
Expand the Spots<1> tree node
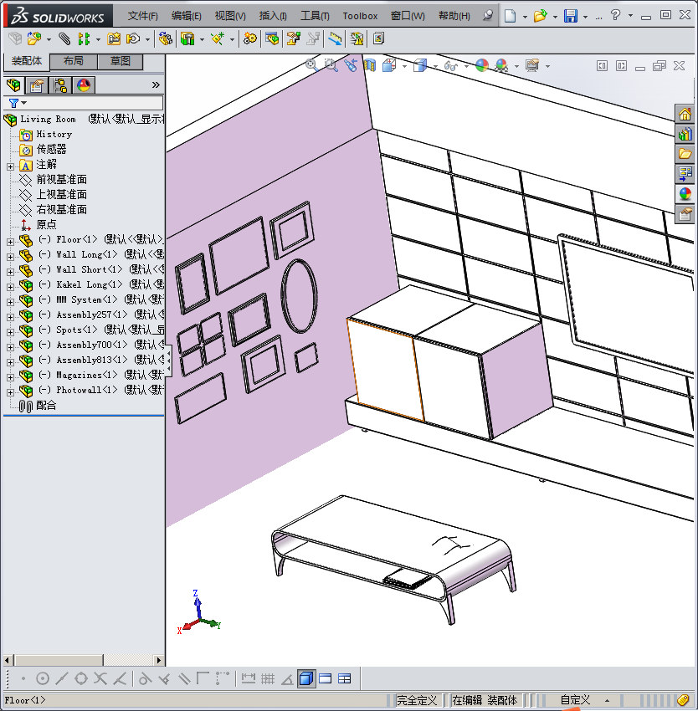pyautogui.click(x=10, y=332)
